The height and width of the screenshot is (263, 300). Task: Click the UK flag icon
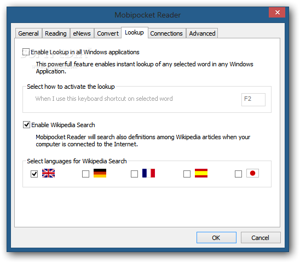[48, 173]
